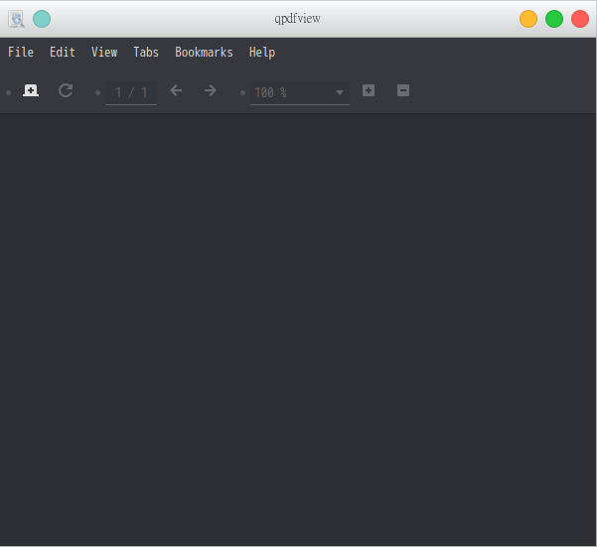
Task: Click the teal circle button in title bar
Action: coord(42,19)
